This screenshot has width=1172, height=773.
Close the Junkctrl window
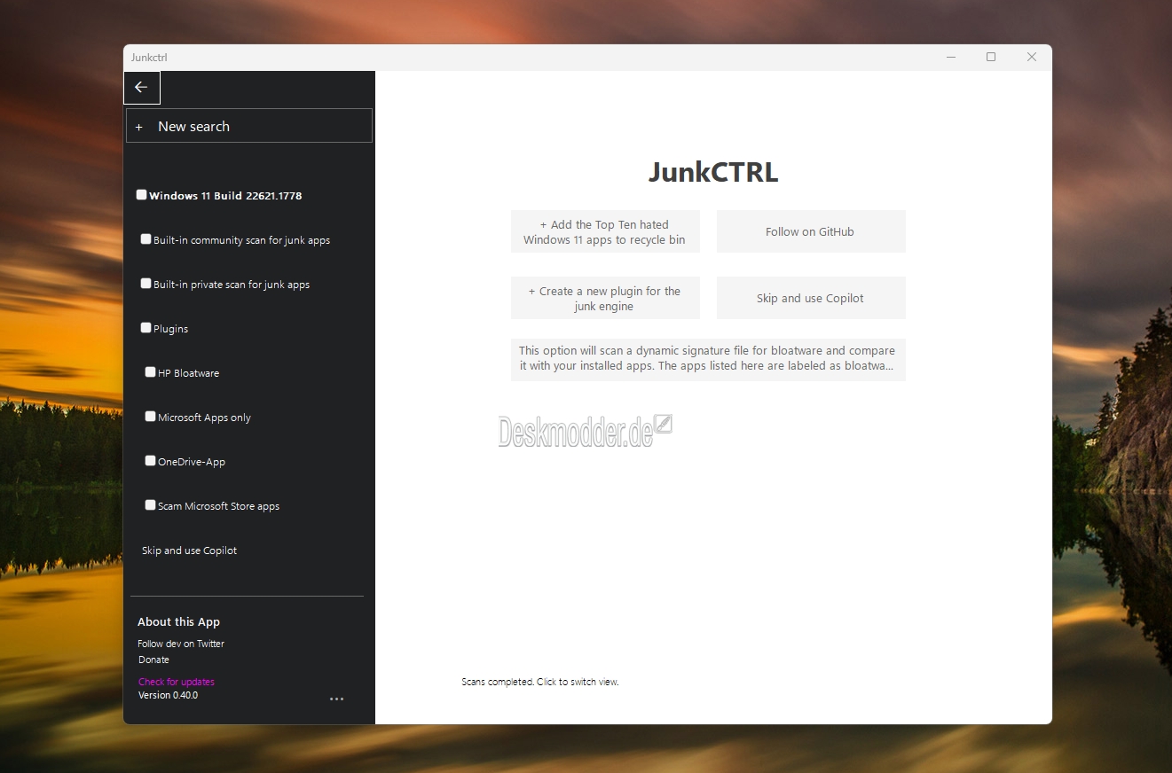(x=1032, y=58)
